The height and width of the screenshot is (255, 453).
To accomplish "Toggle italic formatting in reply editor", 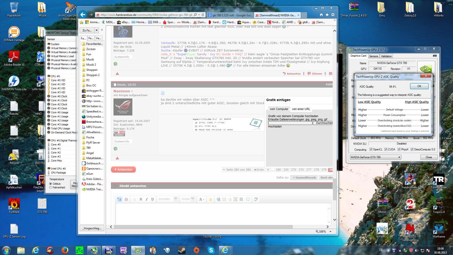I will pyautogui.click(x=147, y=199).
